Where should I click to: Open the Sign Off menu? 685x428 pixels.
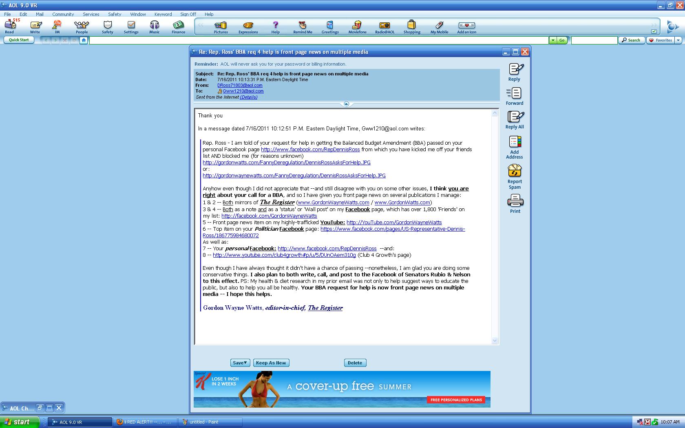point(188,14)
